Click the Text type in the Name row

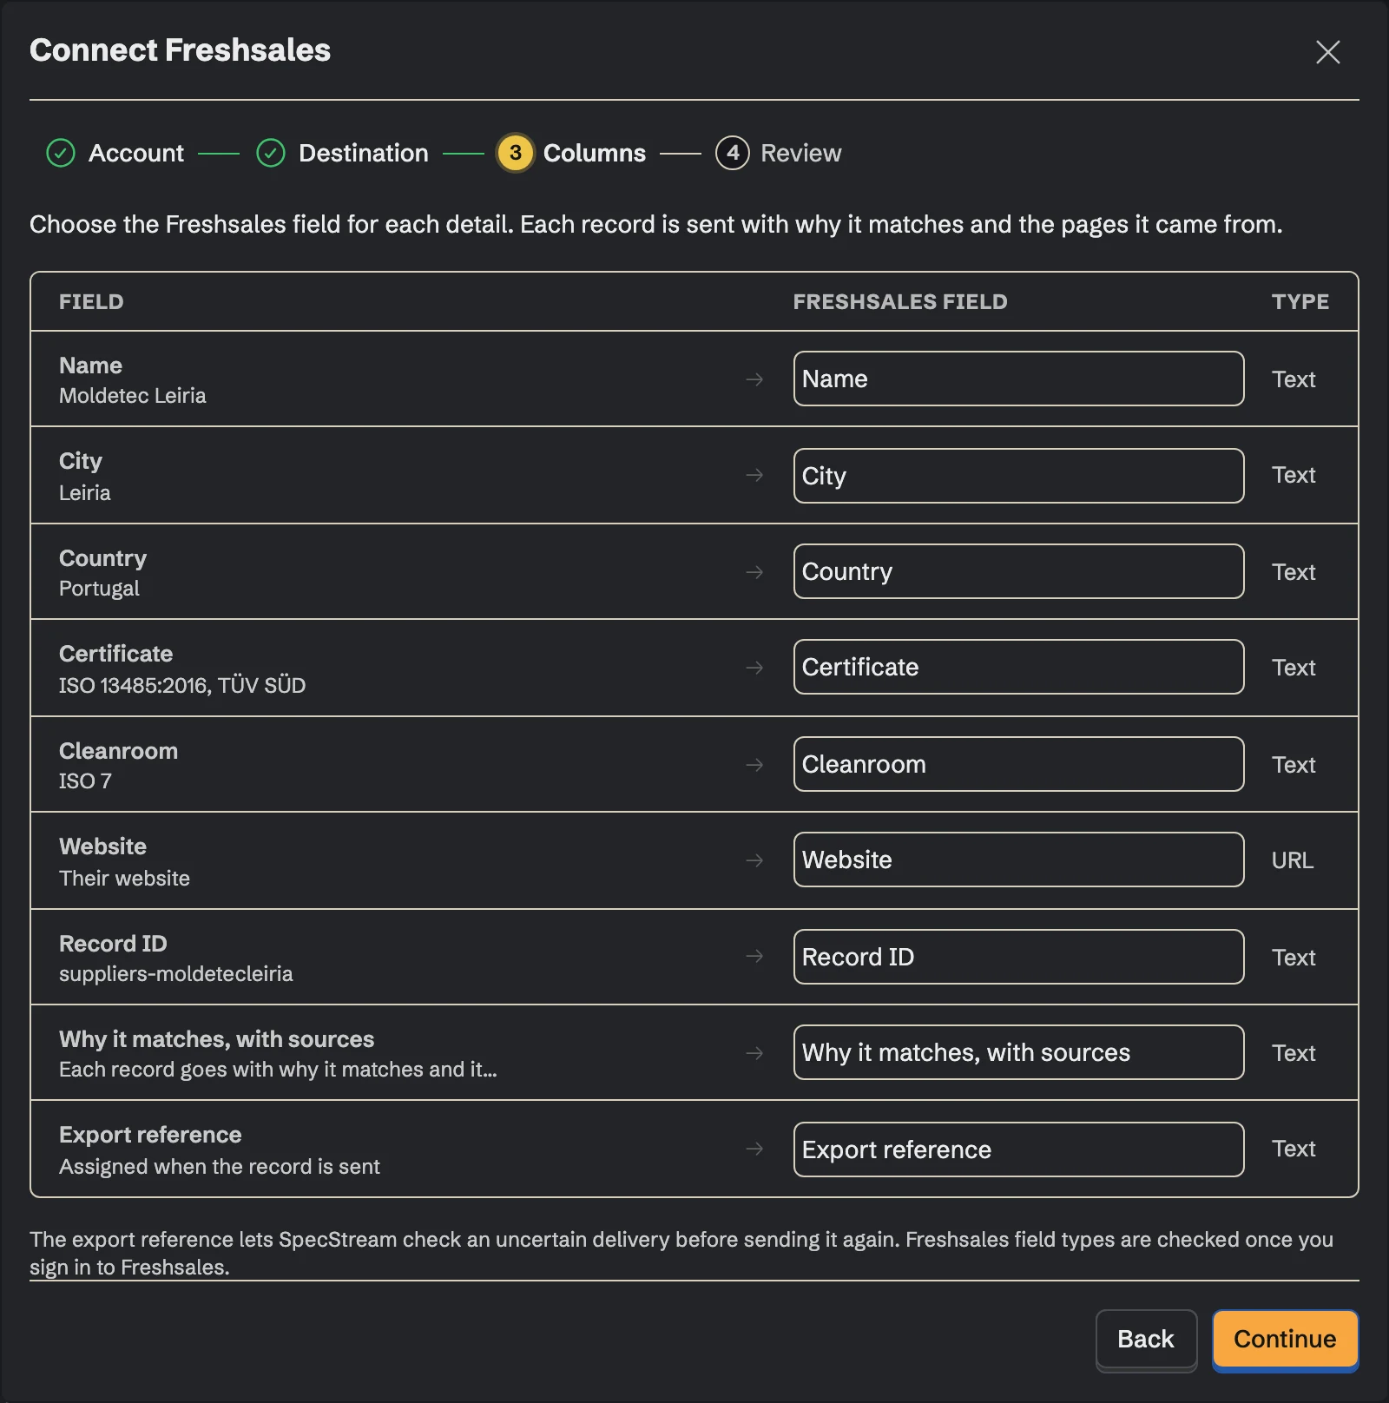(1294, 379)
